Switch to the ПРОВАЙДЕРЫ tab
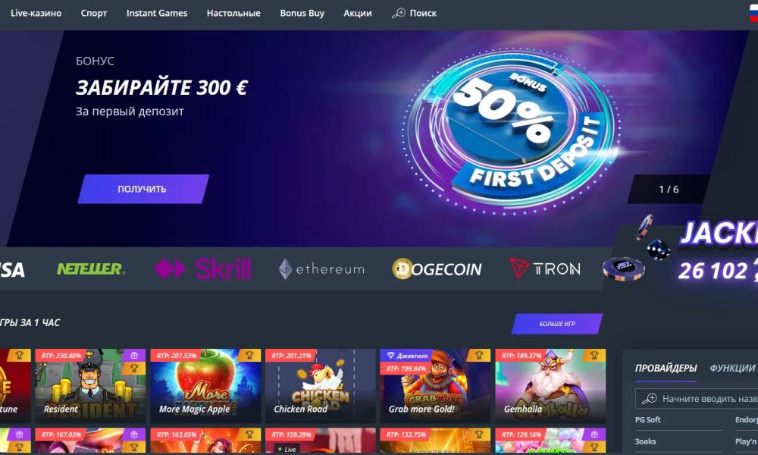The height and width of the screenshot is (455, 758). (666, 368)
